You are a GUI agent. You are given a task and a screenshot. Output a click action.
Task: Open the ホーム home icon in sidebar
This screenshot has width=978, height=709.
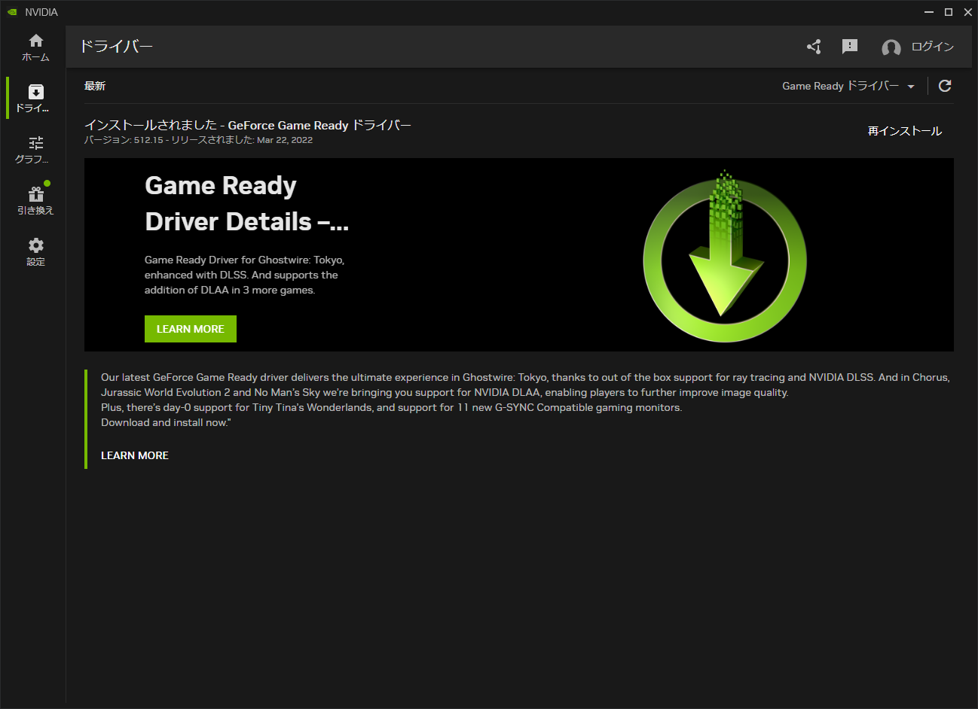[35, 41]
